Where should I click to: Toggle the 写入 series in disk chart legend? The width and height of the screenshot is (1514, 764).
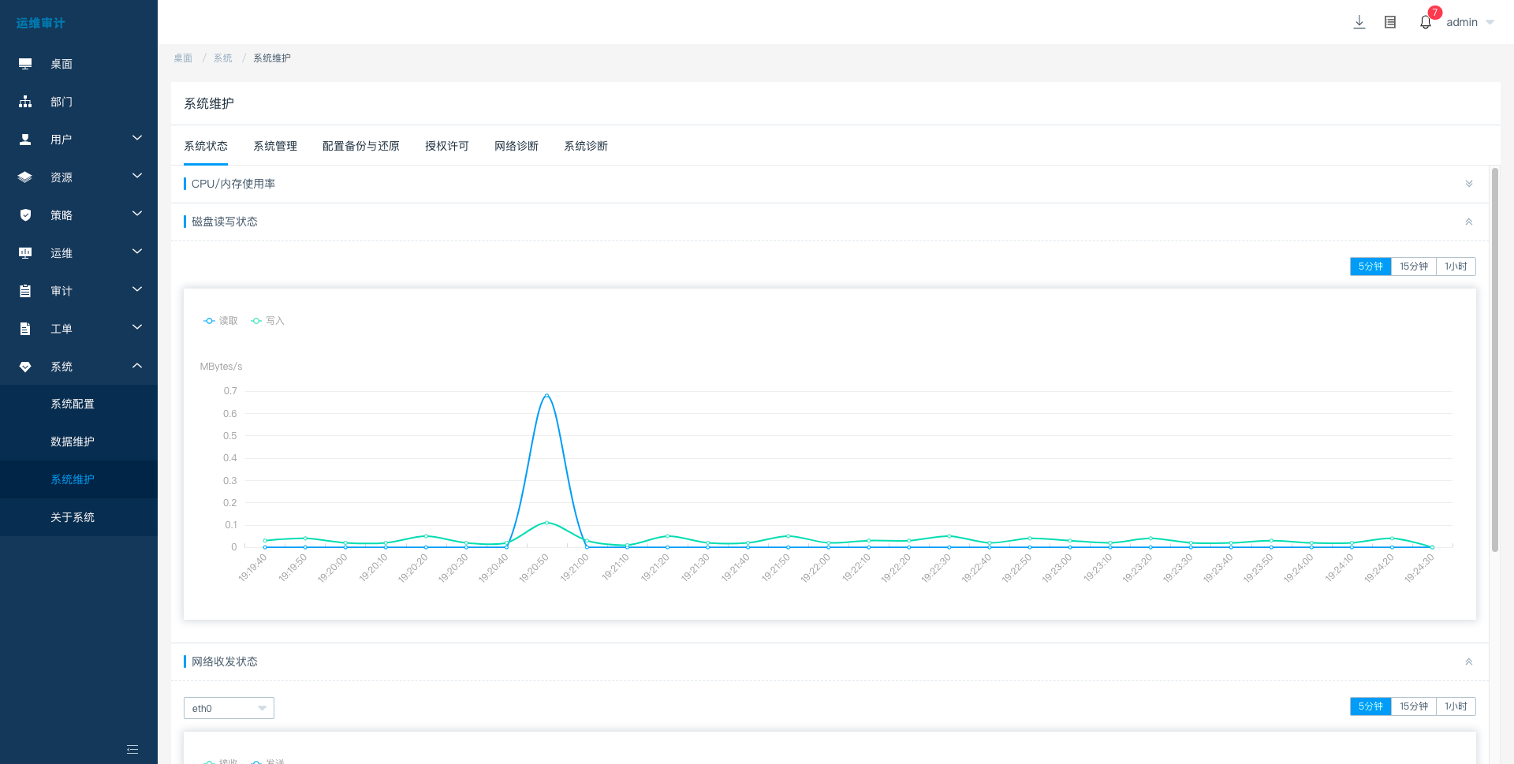point(267,321)
